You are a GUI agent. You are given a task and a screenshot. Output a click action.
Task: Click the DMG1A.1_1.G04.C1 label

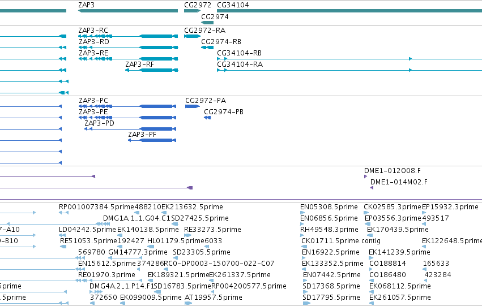click(137, 218)
